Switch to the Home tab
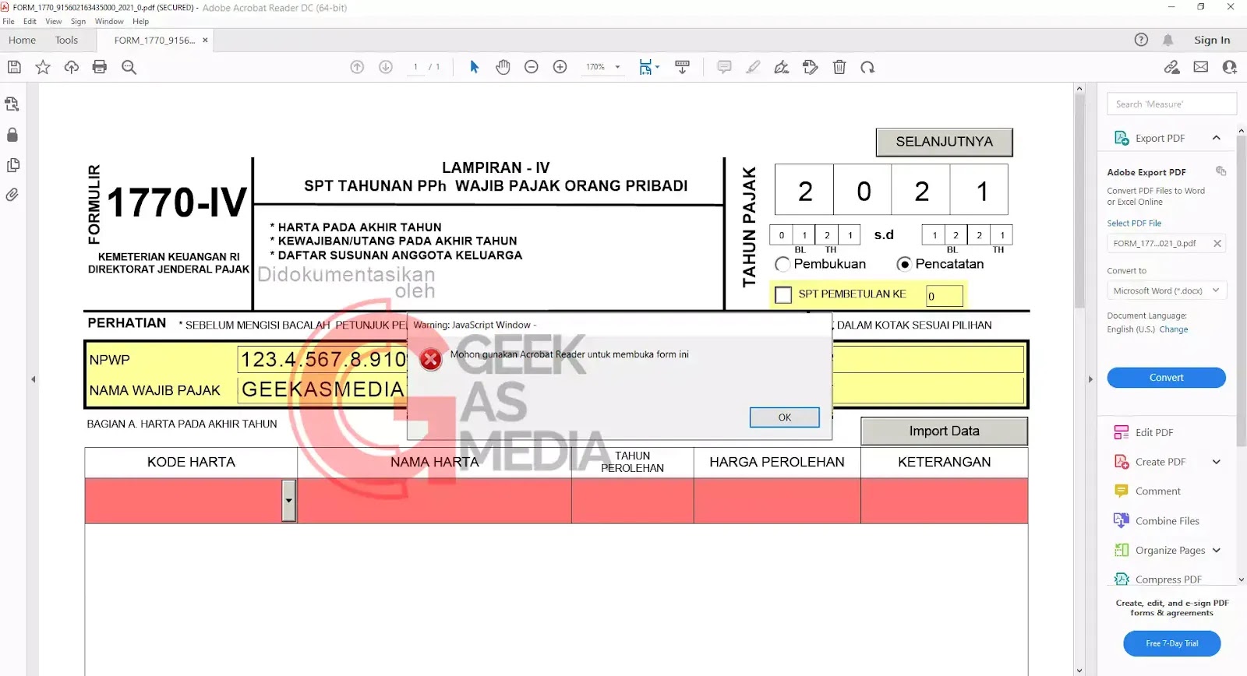This screenshot has width=1247, height=676. click(22, 40)
